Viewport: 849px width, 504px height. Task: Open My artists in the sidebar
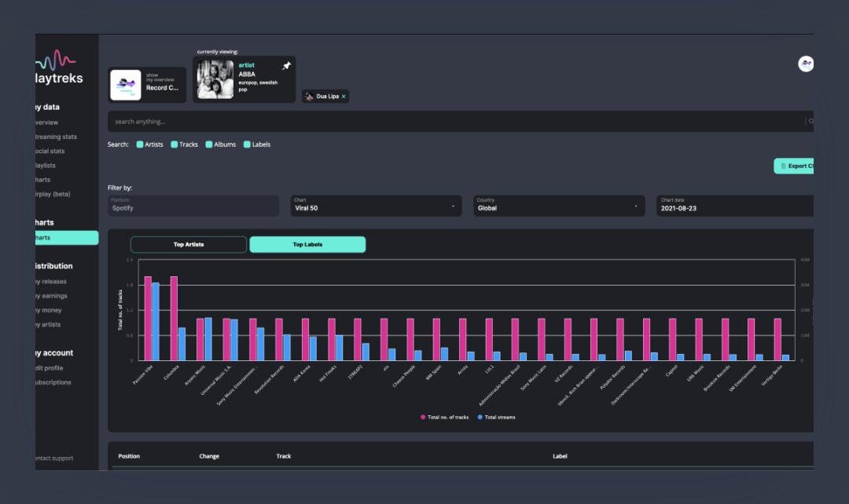coord(48,324)
